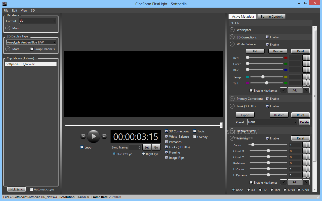
Task: Decrease Blue value with minus stepper
Action: (304, 70)
